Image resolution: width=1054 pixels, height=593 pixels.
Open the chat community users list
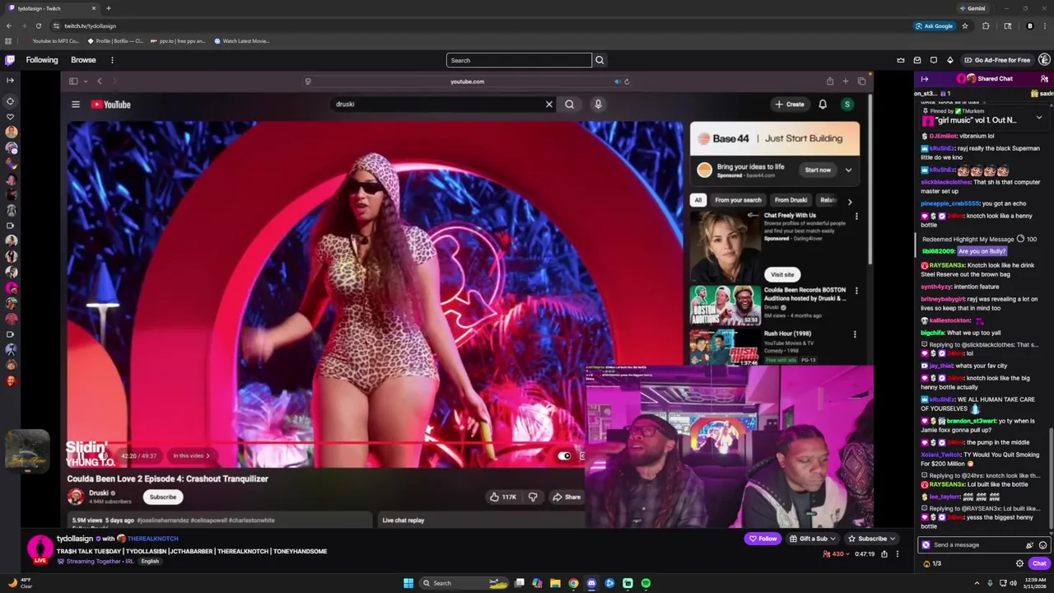tap(1044, 79)
